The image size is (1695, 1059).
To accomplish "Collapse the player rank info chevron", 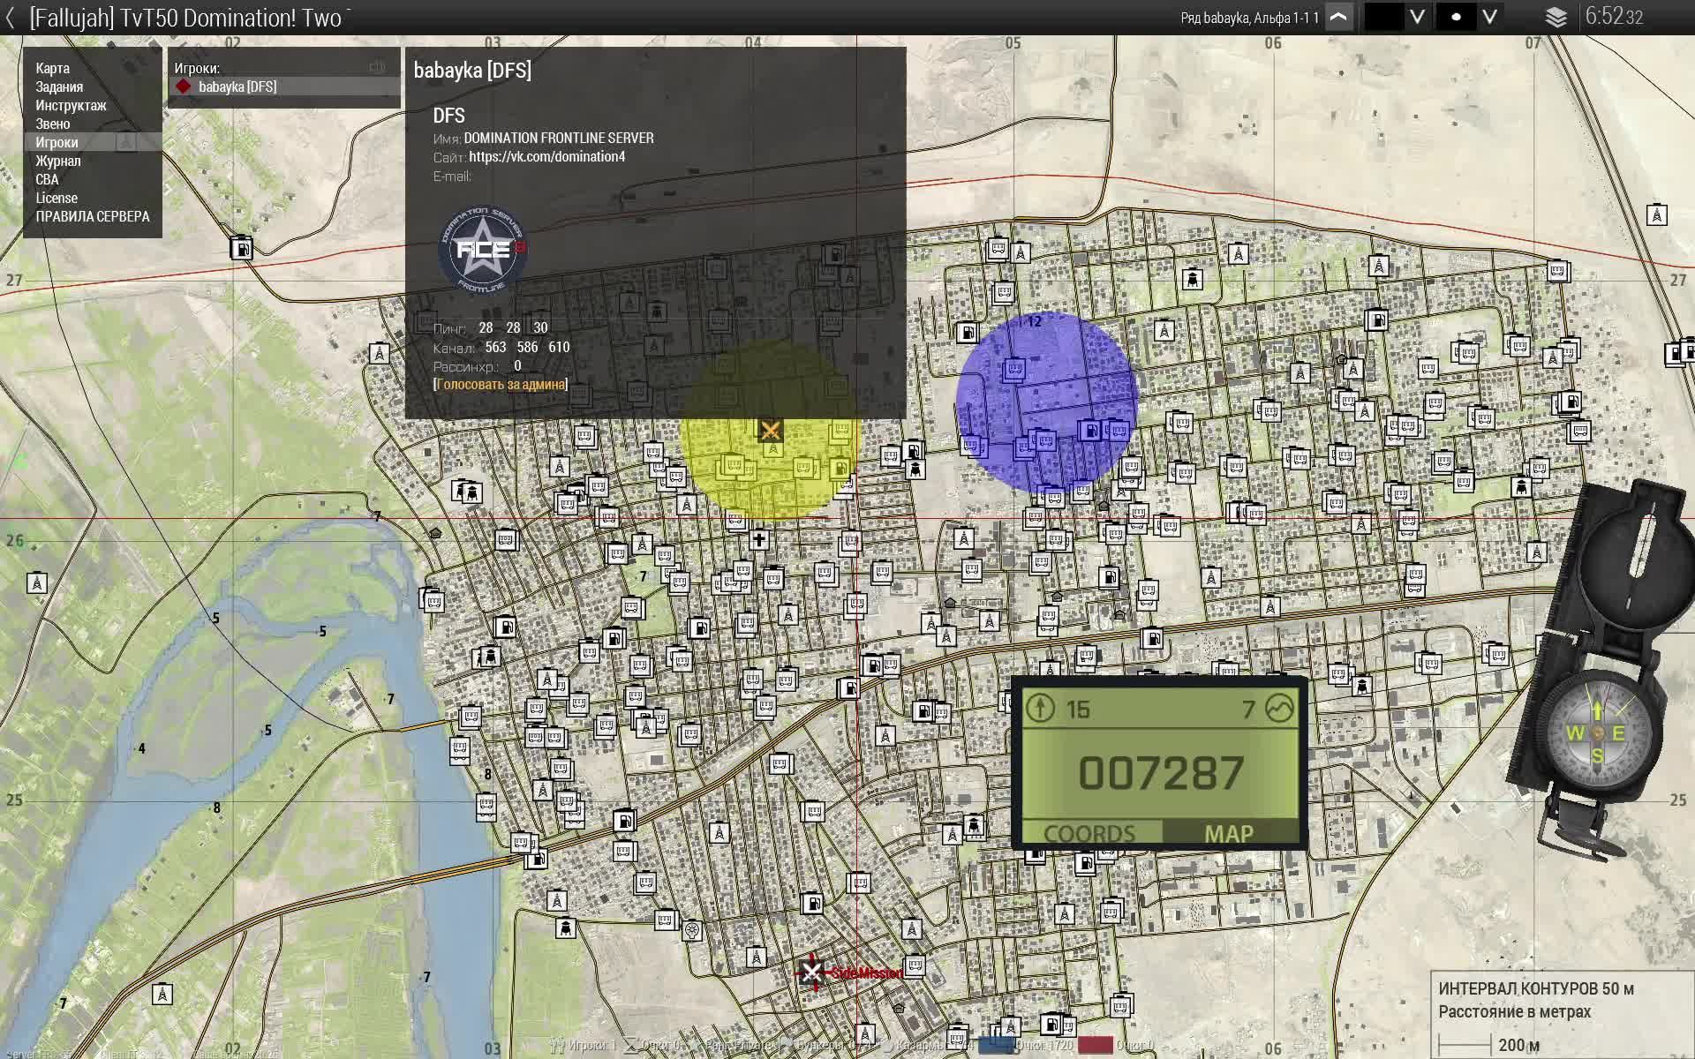I will coord(1339,18).
